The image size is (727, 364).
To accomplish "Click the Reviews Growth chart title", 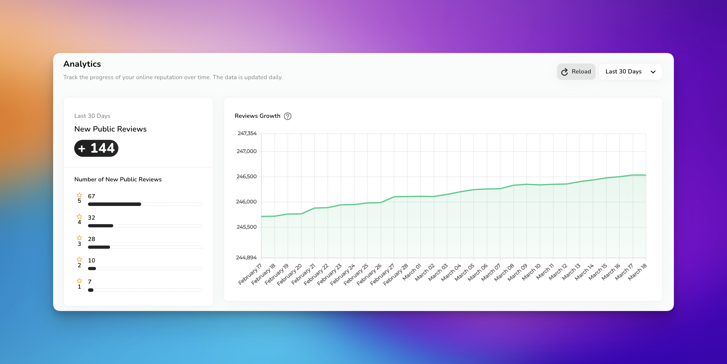I will 257,116.
